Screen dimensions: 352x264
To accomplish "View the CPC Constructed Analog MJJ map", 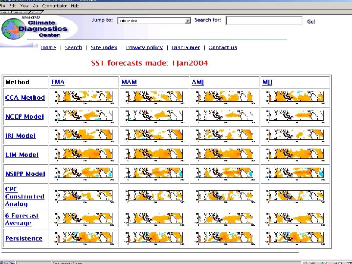I will [x=295, y=196].
